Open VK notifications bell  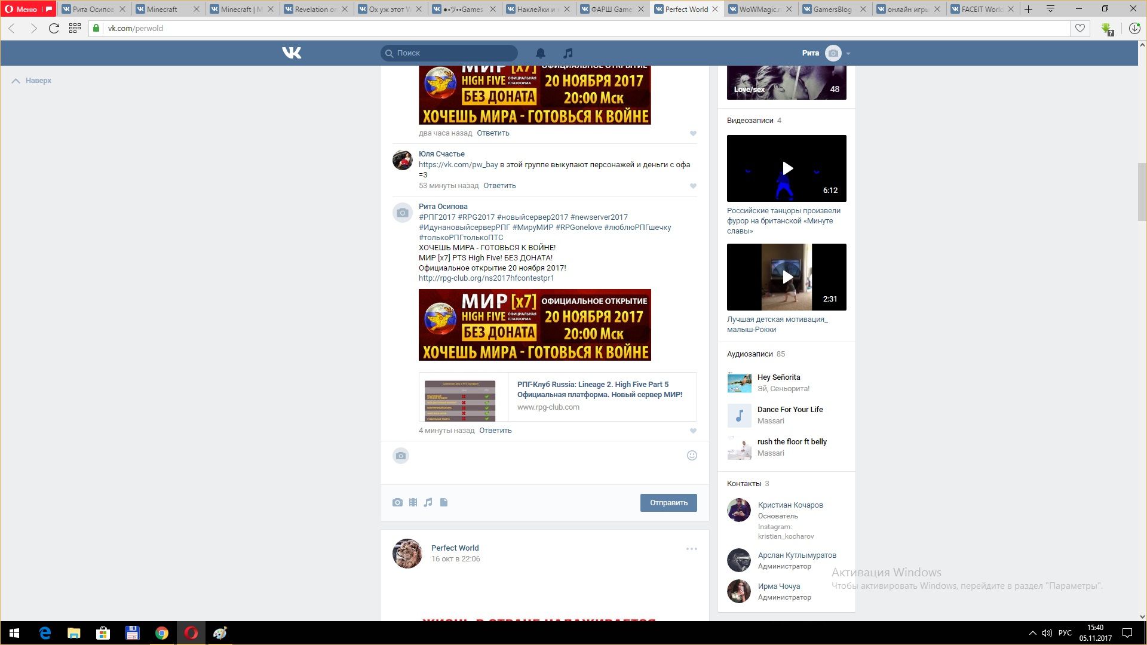(x=541, y=53)
